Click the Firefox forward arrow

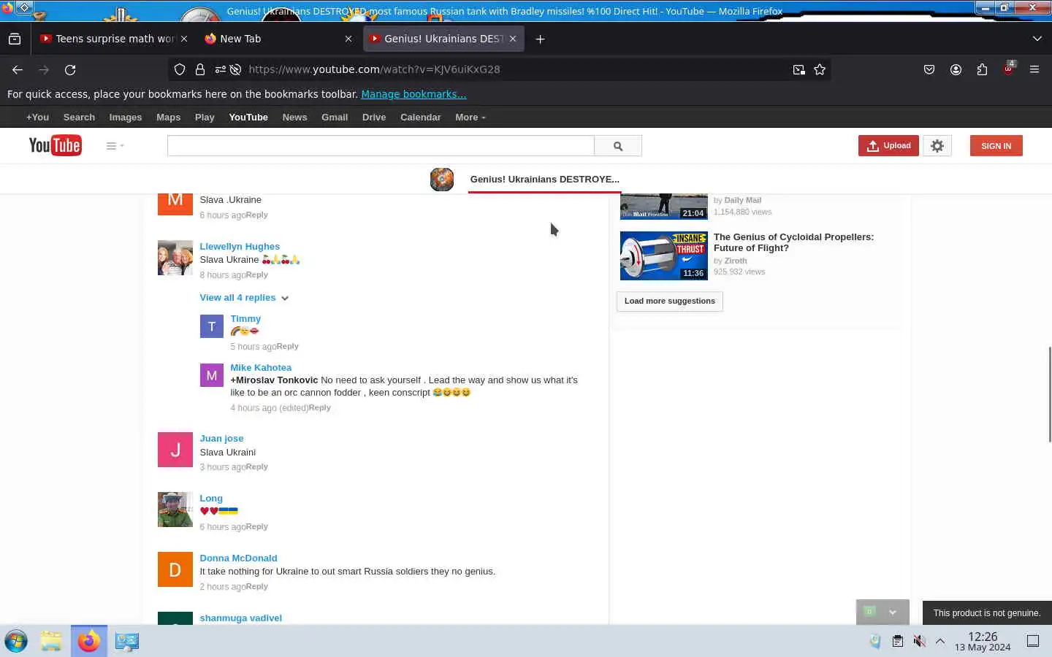click(44, 69)
